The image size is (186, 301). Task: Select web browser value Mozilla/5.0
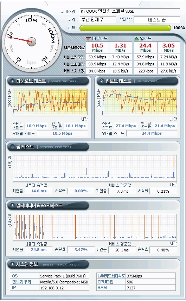[64, 282]
